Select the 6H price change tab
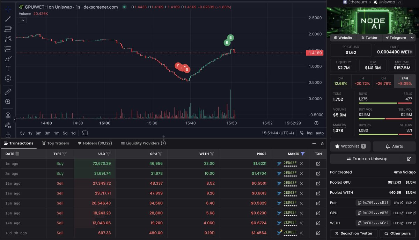 point(383,81)
